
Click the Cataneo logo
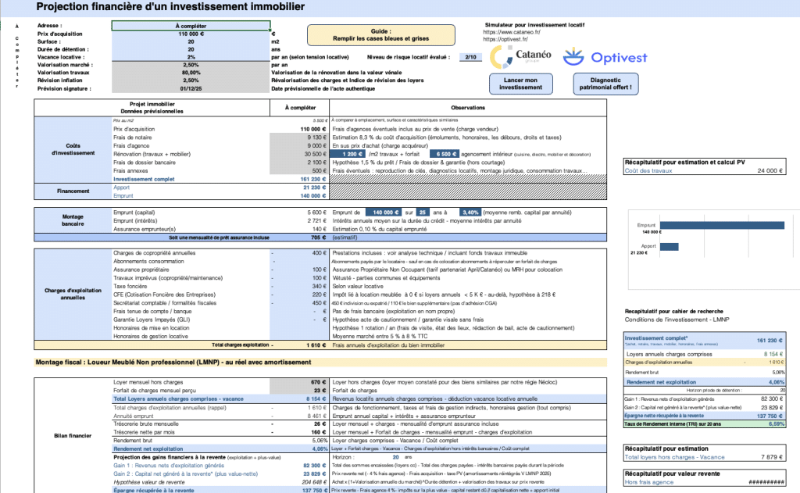pyautogui.click(x=520, y=57)
